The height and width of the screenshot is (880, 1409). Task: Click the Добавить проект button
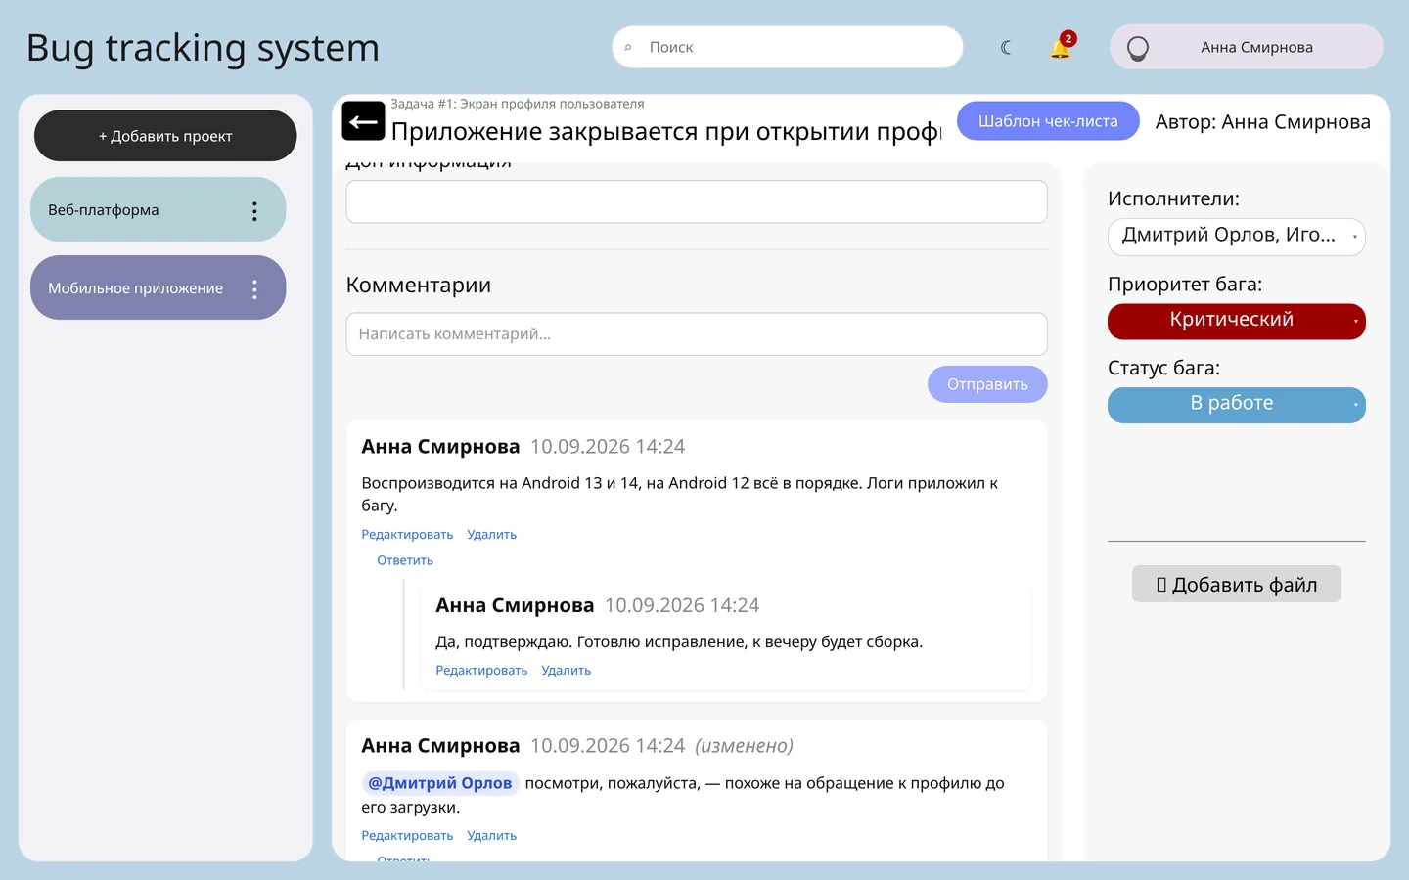point(165,136)
